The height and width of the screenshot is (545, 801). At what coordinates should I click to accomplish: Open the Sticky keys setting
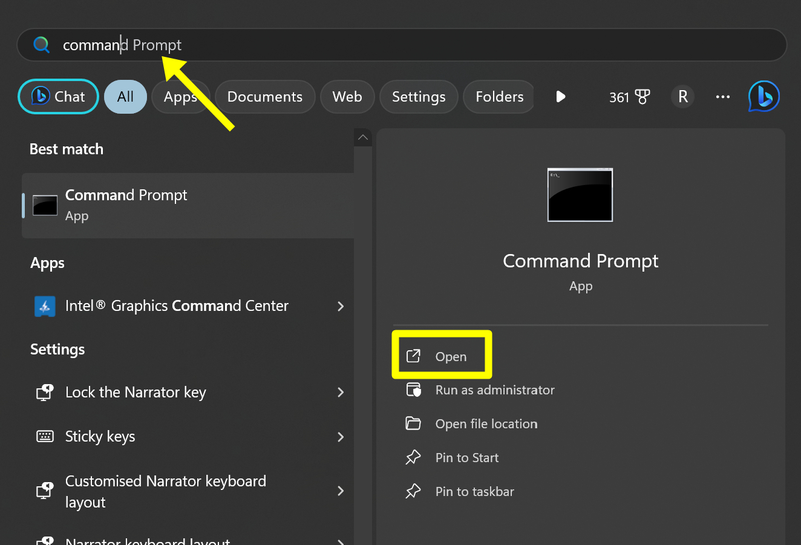pos(188,437)
